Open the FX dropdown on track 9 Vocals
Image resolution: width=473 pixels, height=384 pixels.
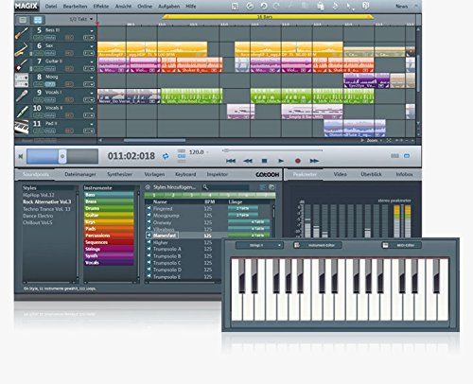tap(89, 99)
